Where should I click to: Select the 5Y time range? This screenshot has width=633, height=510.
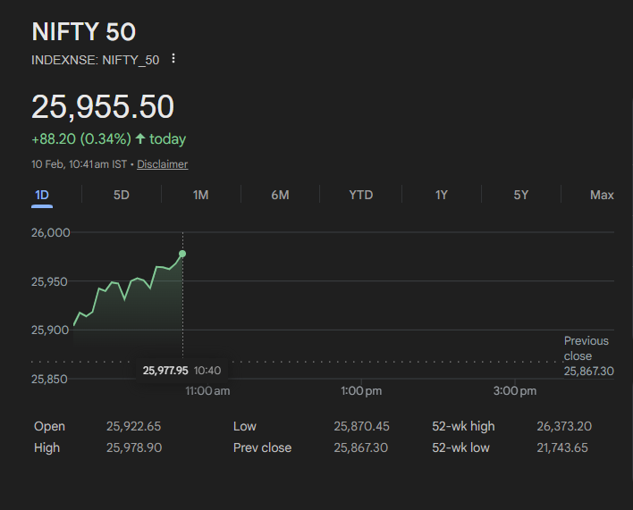point(520,195)
